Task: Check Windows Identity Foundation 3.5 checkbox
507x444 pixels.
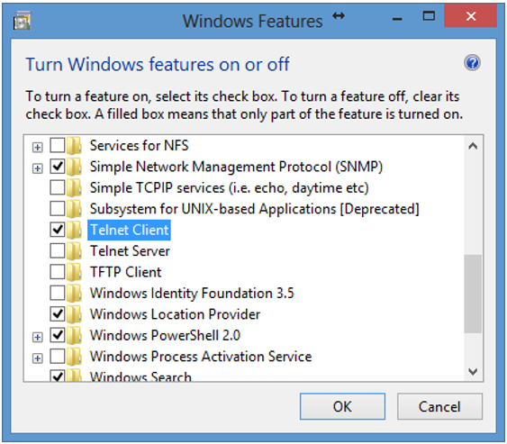Action: pos(58,293)
